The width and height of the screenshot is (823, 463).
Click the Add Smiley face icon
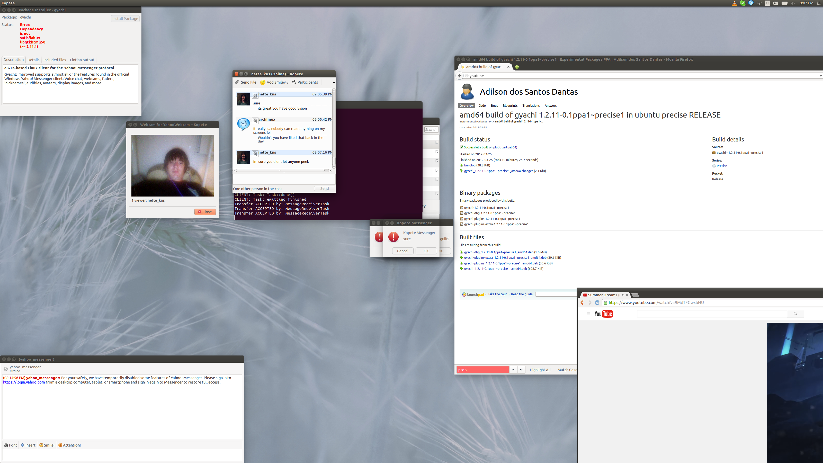tap(263, 82)
